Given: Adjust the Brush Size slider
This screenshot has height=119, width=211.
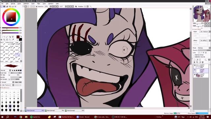Looking at the screenshot, I should (16, 73).
